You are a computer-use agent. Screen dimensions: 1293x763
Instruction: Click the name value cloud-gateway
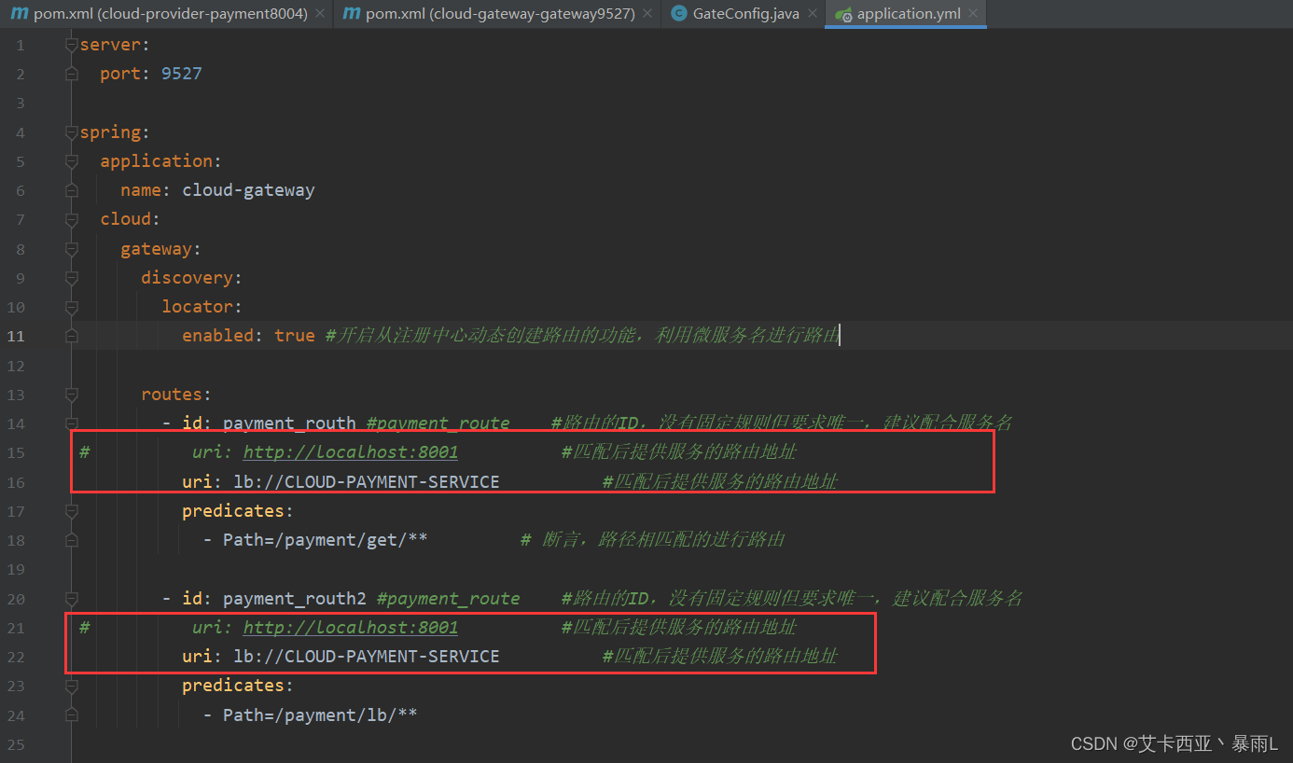pyautogui.click(x=248, y=190)
